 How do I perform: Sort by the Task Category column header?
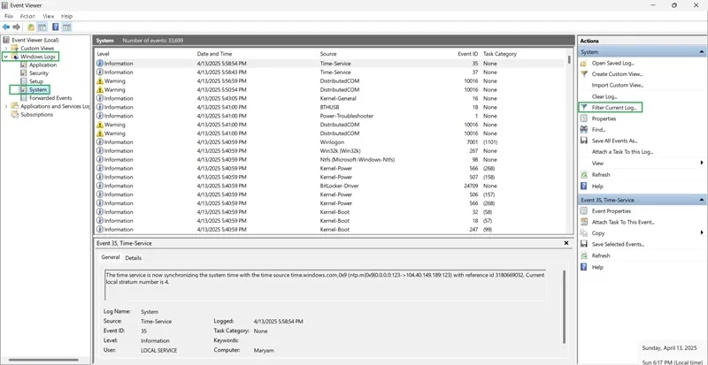tap(500, 54)
